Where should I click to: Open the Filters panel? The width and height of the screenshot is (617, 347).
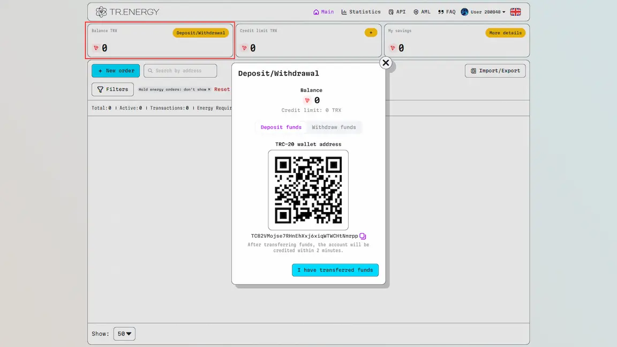(x=112, y=89)
